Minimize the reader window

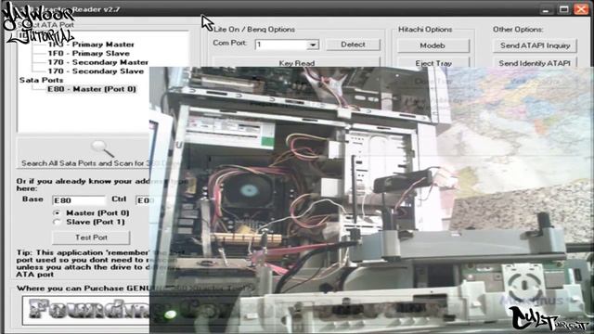(x=546, y=9)
